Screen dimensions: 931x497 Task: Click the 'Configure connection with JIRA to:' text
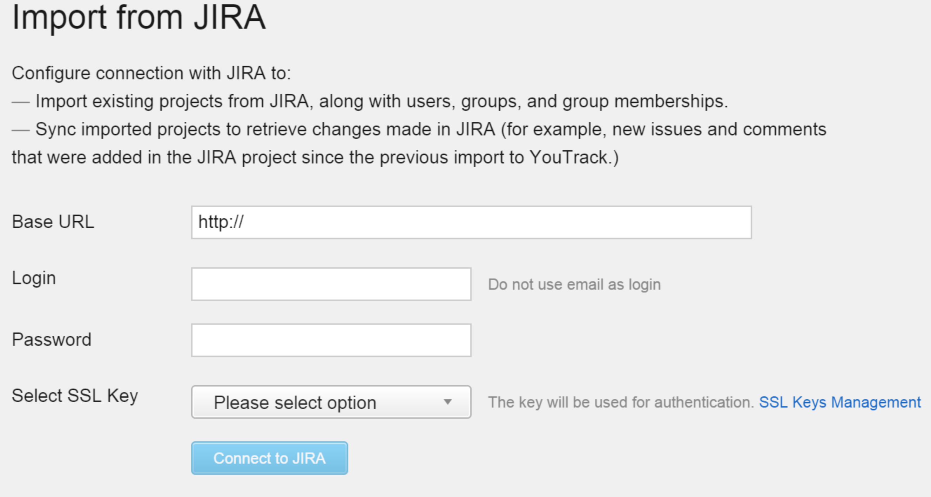coord(151,73)
